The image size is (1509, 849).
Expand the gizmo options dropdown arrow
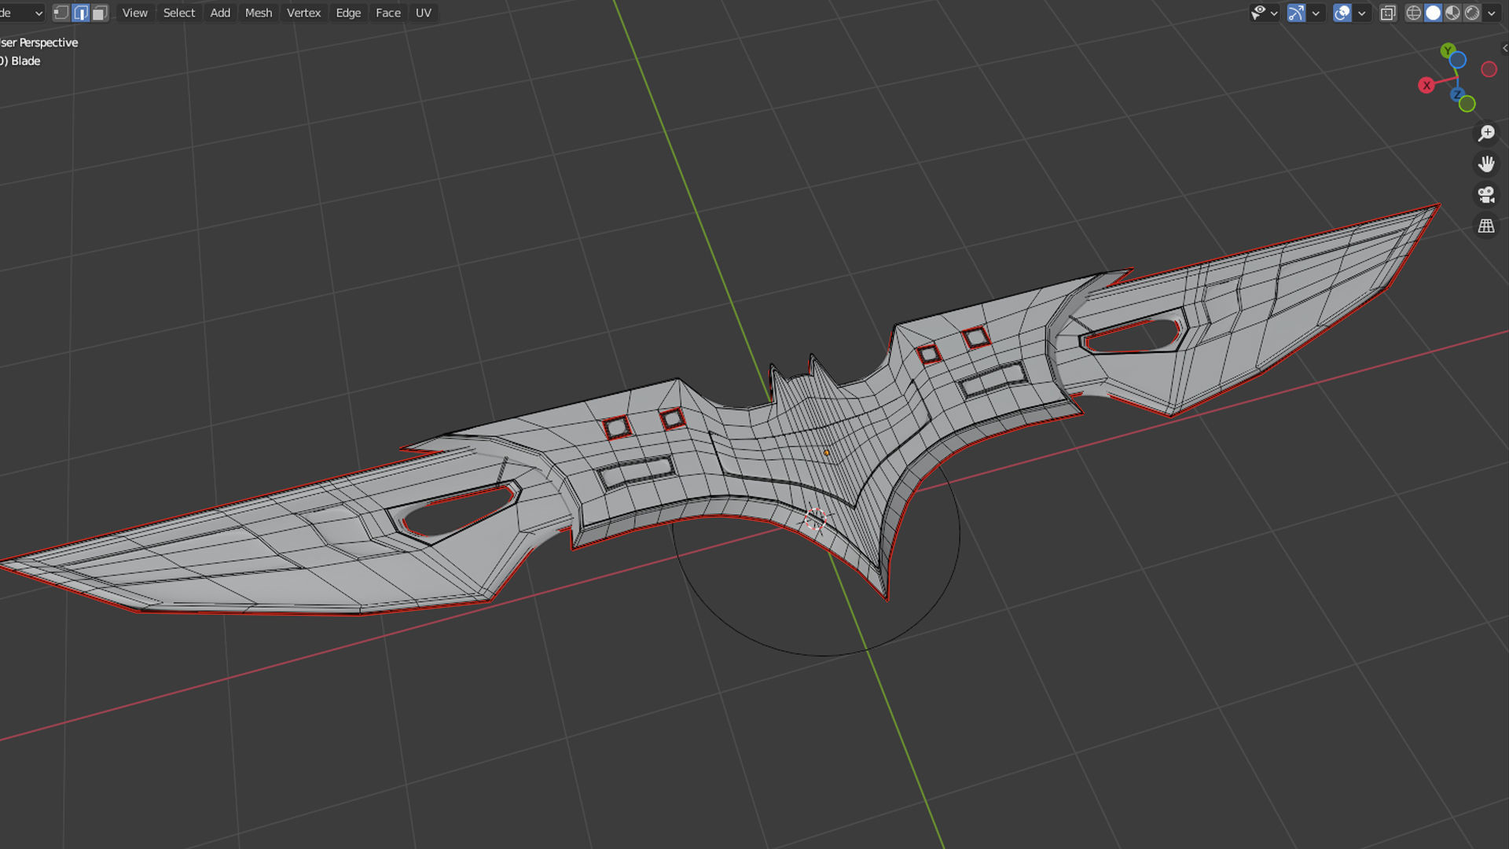(x=1316, y=13)
